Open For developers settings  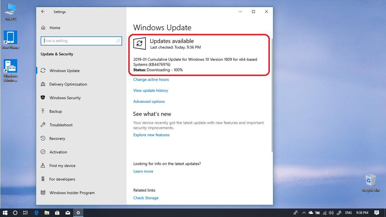point(62,179)
